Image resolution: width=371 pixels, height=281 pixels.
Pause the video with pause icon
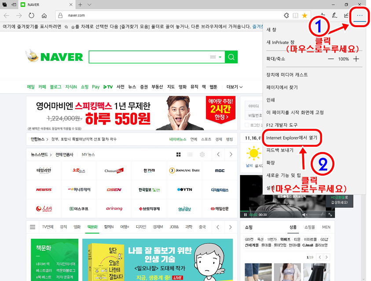click(245, 215)
